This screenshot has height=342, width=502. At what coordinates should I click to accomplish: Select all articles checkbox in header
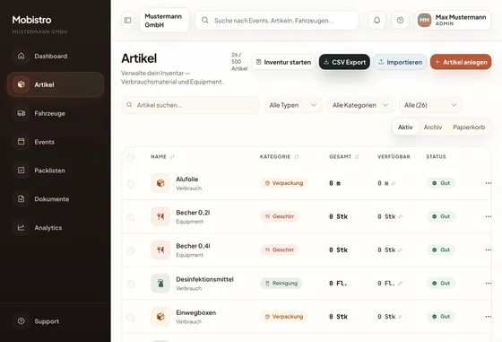[130, 157]
